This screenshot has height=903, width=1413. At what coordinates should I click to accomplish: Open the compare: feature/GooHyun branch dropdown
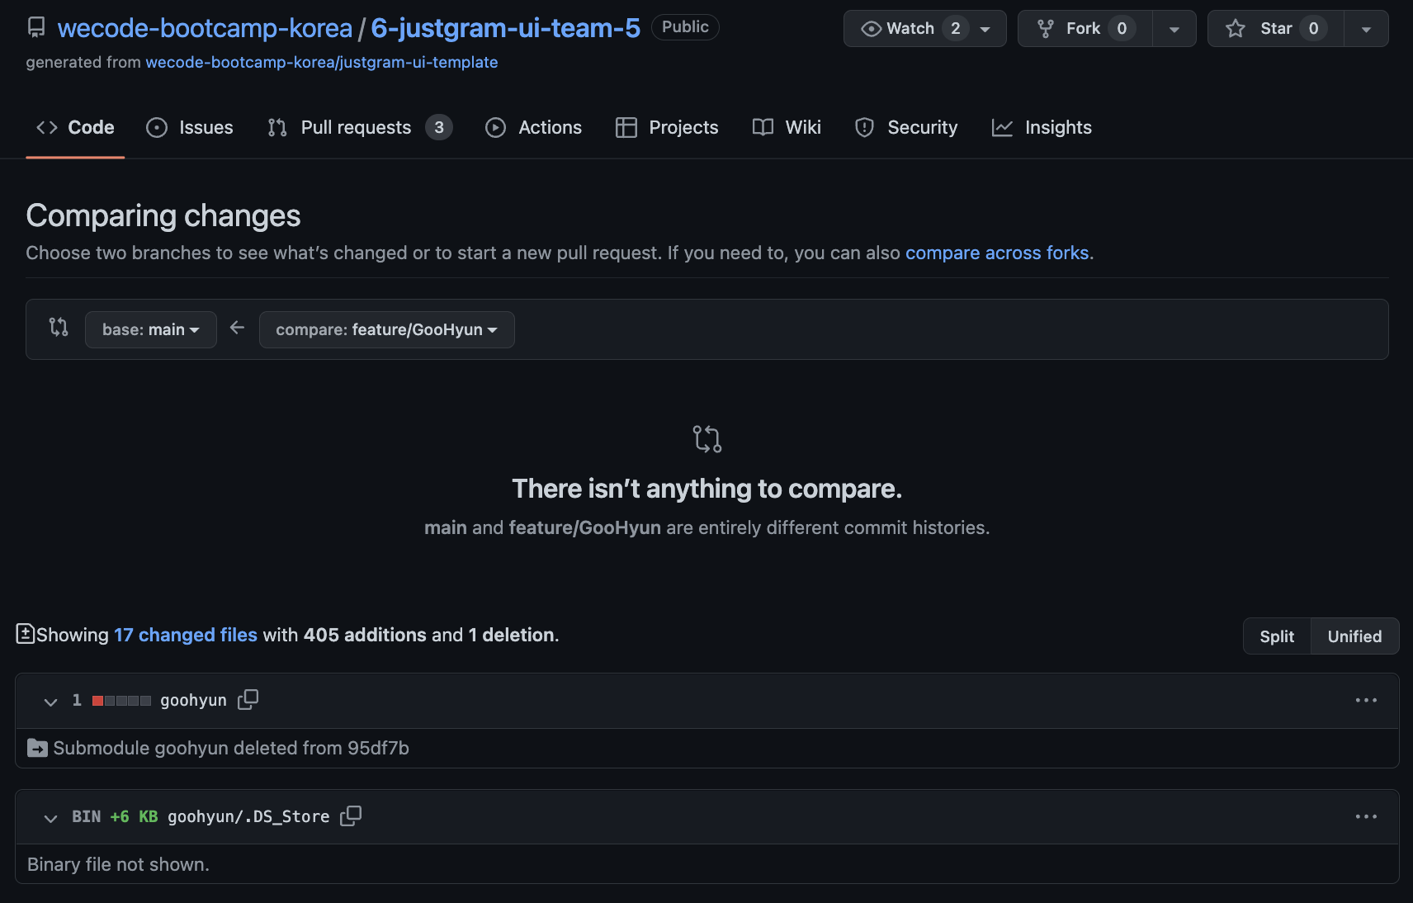click(386, 329)
